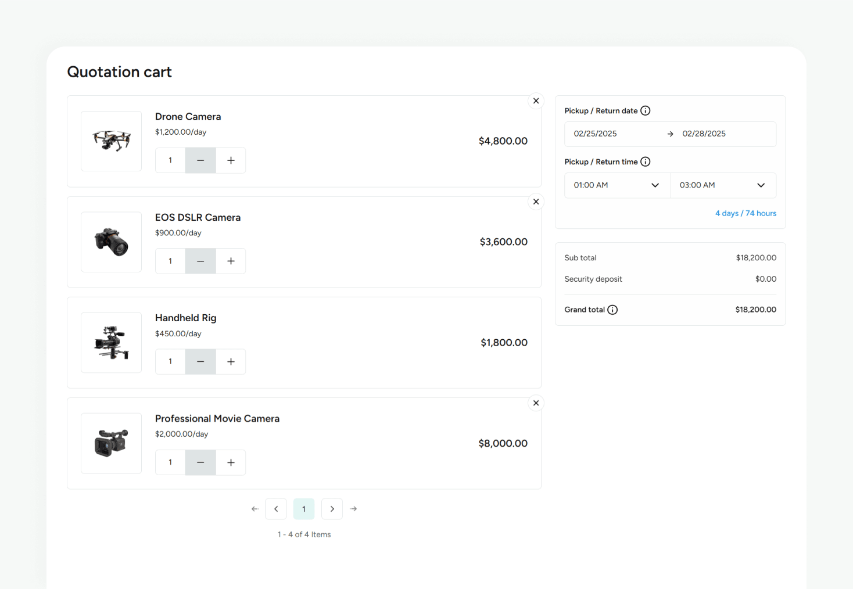Click the EOS DSLR Camera title

click(198, 217)
